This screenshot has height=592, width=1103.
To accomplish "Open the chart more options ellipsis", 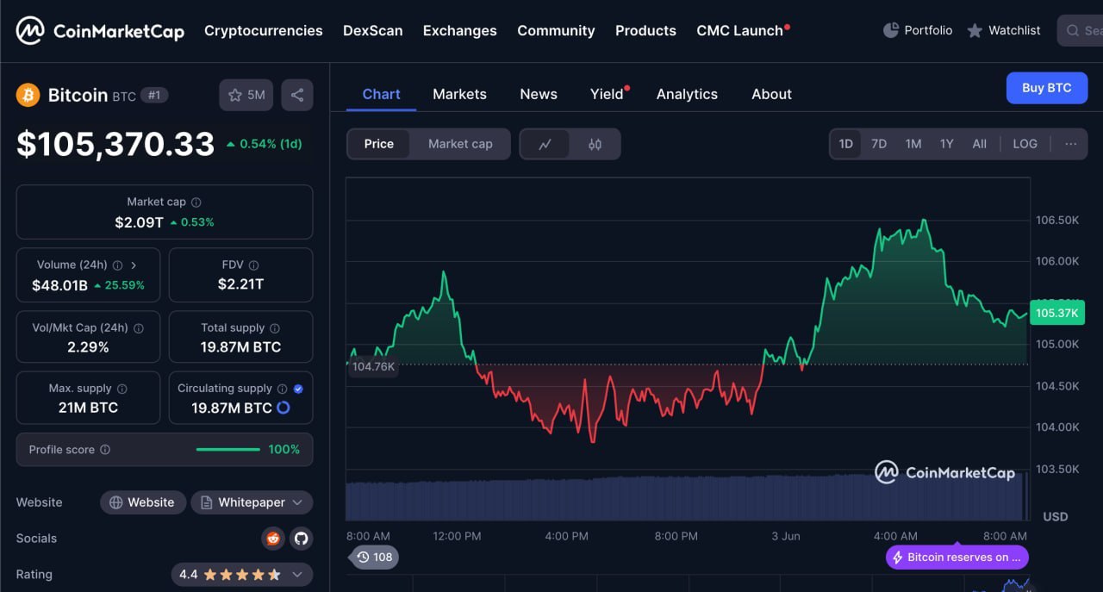I will pos(1071,144).
